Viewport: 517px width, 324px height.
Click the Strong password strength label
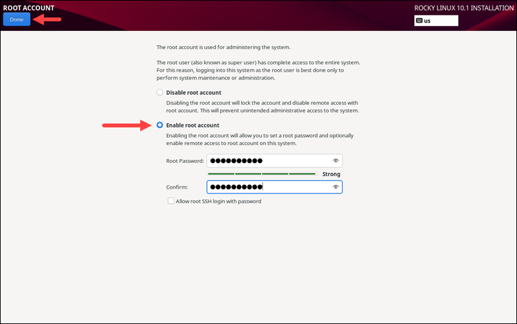coord(331,174)
